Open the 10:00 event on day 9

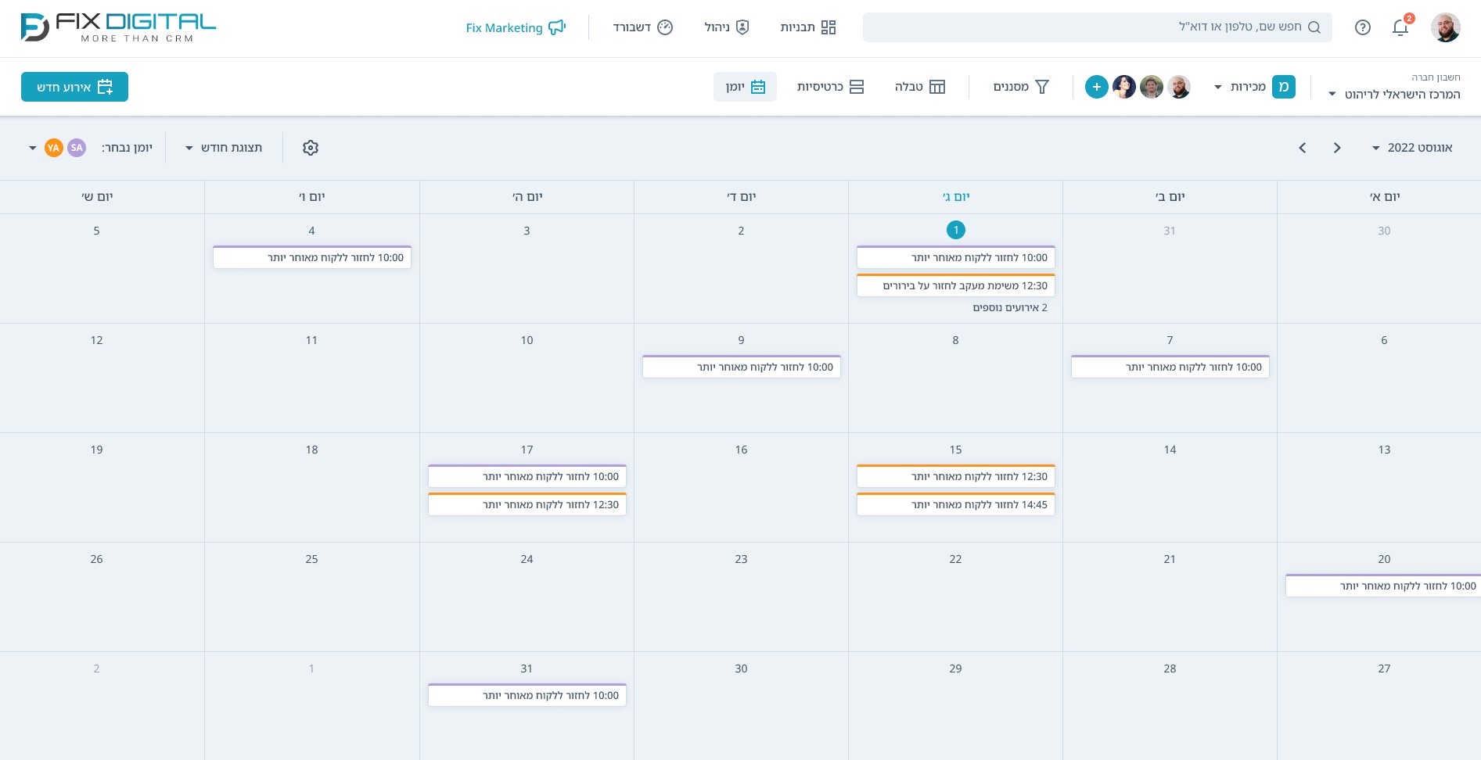coord(742,367)
